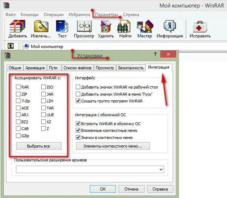This screenshot has width=227, height=198.
Task: Click the Удалить (Delete) toolbar icon
Action: click(106, 26)
